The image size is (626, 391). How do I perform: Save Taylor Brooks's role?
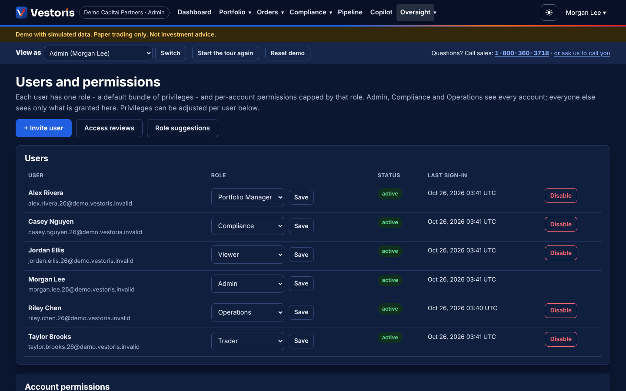coord(301,341)
